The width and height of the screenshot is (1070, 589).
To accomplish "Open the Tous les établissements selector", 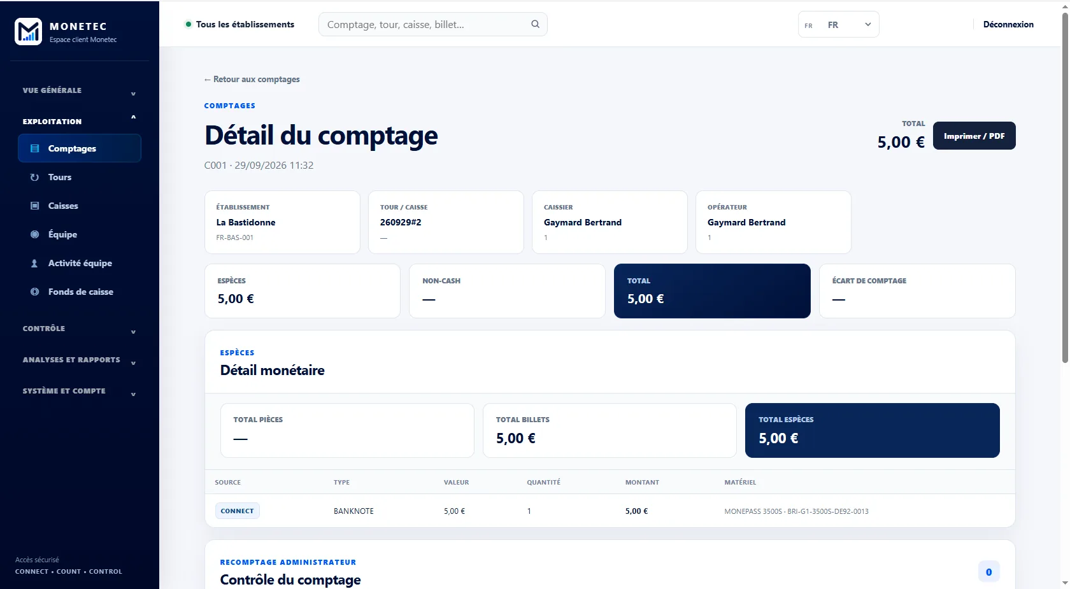I will (x=239, y=24).
